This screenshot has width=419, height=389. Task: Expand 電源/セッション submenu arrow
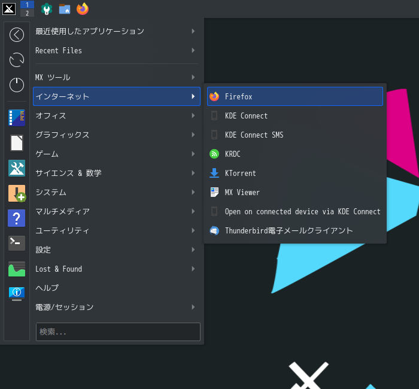pyautogui.click(x=193, y=307)
